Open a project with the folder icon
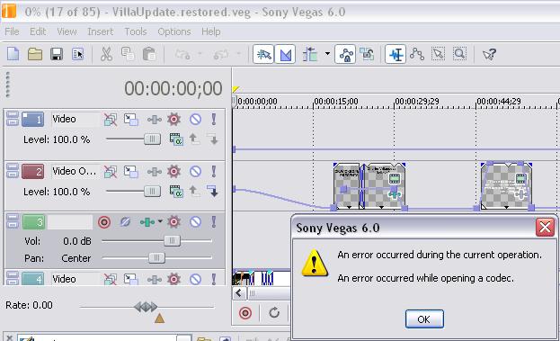 point(35,54)
